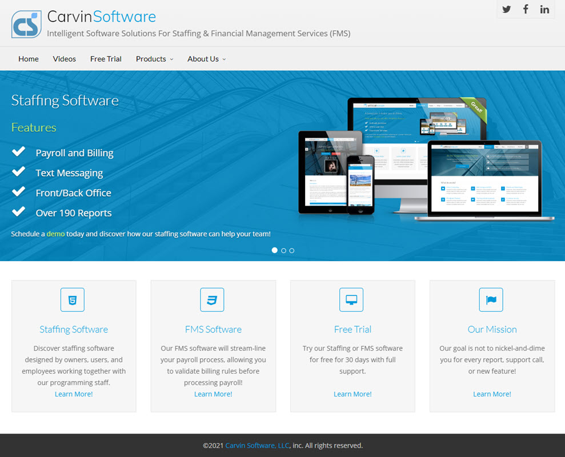Image resolution: width=565 pixels, height=457 pixels.
Task: Open Carvin Software, LLC footer link
Action: [257, 446]
